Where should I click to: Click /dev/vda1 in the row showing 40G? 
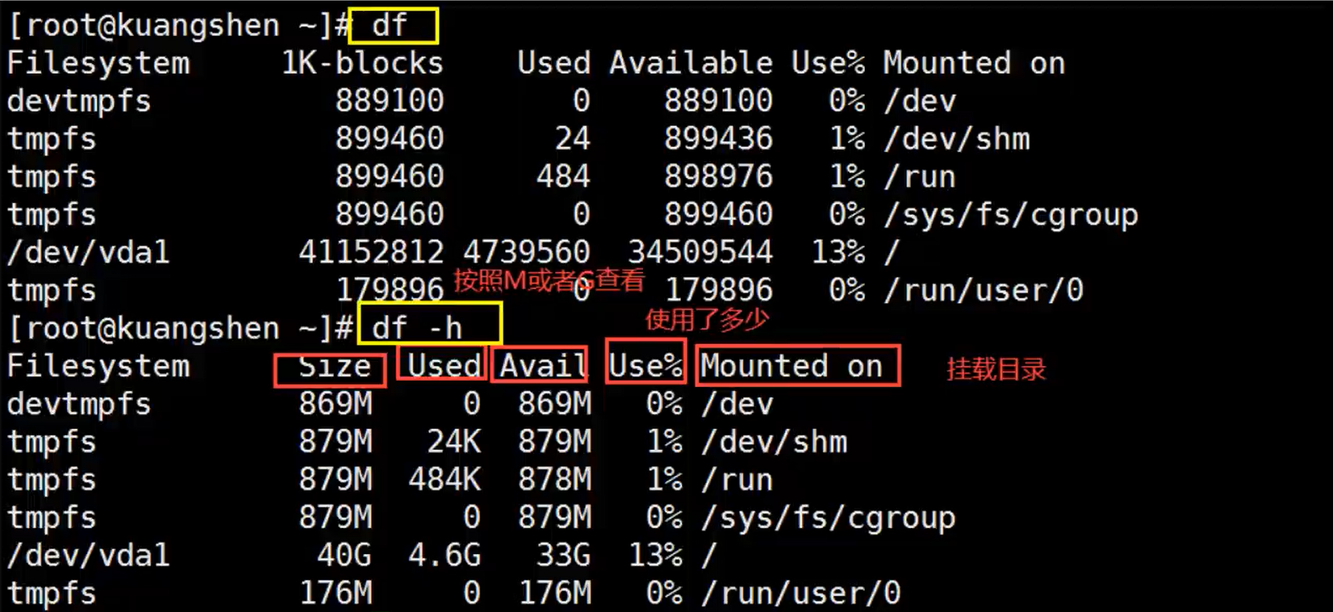pyautogui.click(x=89, y=556)
